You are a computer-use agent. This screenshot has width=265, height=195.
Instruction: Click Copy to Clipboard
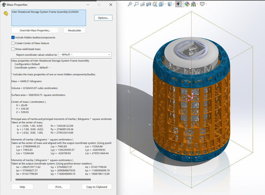tap(97, 187)
